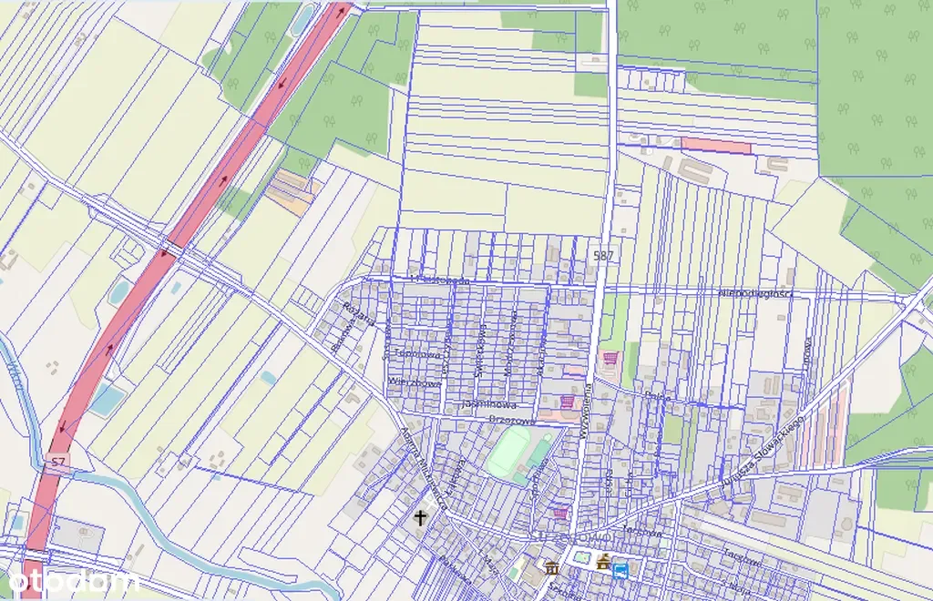Click the blue bus stop icon
This screenshot has width=933, height=601.
(x=621, y=570)
